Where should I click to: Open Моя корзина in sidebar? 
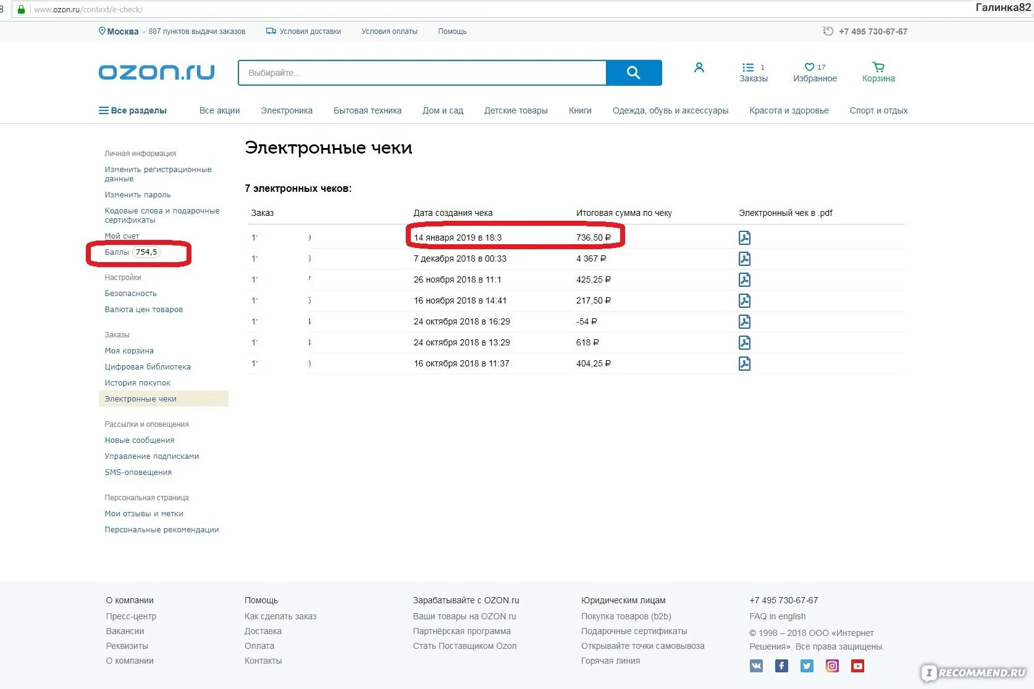(x=129, y=351)
